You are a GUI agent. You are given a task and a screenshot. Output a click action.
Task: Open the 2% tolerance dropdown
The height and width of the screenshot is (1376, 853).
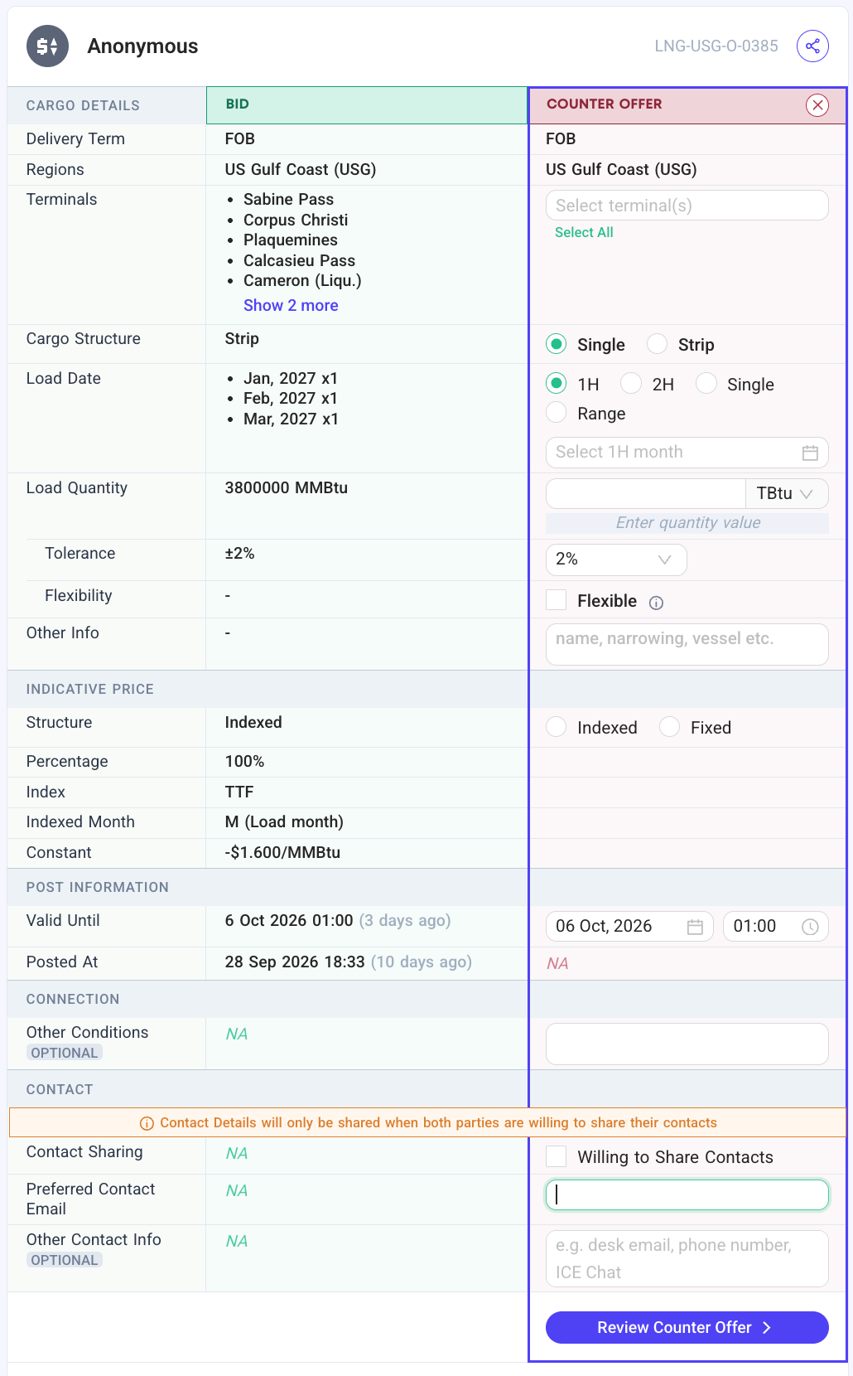616,560
